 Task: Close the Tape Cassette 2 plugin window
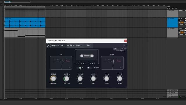click(x=126, y=41)
